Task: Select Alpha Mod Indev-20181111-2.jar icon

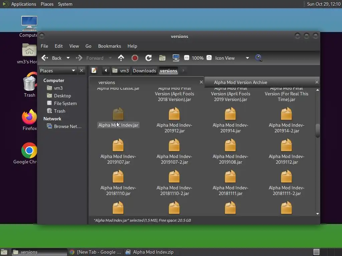Action: [x=286, y=177]
